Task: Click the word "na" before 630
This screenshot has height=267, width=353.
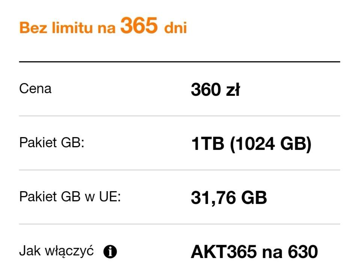Action: point(272,252)
